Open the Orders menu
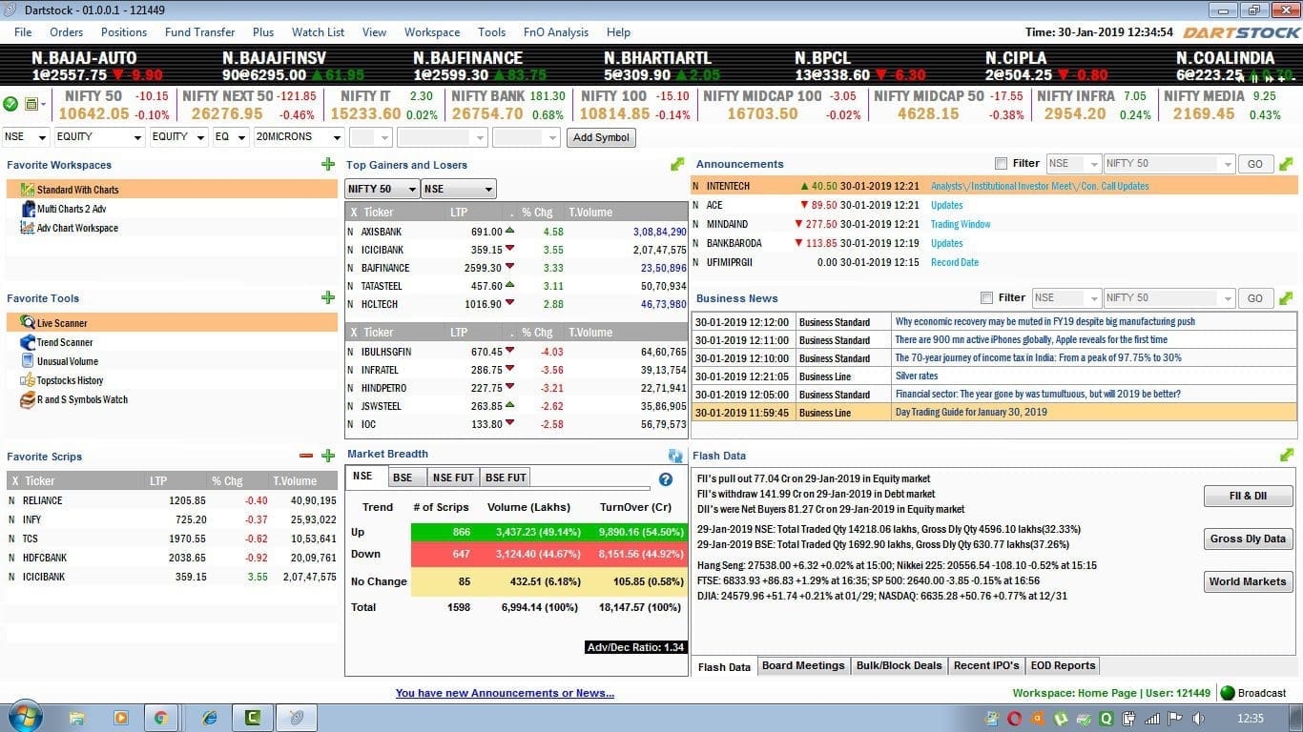This screenshot has width=1303, height=732. pyautogui.click(x=66, y=31)
